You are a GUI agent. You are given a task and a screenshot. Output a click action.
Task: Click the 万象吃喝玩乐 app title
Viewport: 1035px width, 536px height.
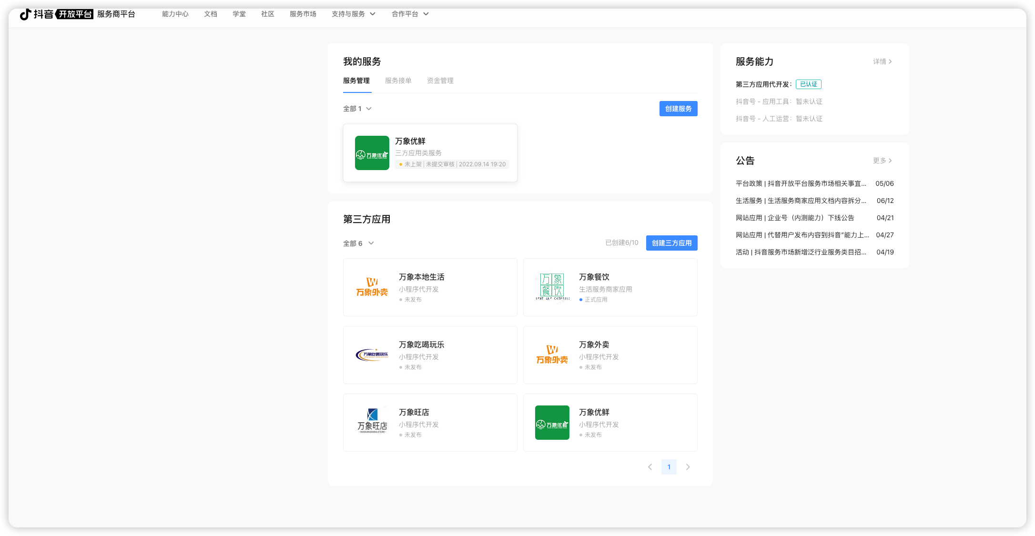pyautogui.click(x=422, y=344)
